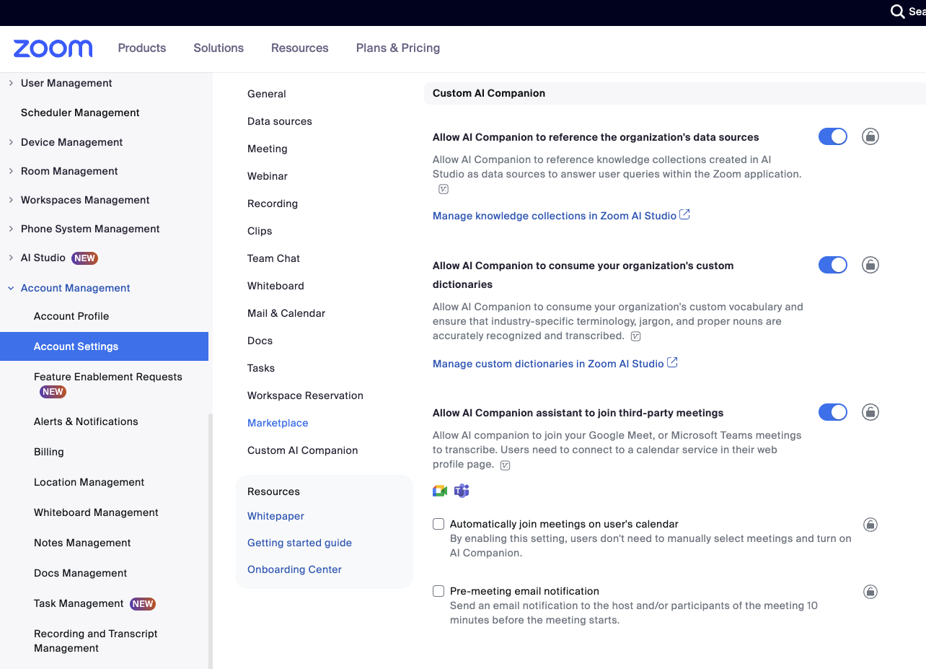Click the Microsoft Teams icon
This screenshot has height=669, width=926.
coord(462,491)
